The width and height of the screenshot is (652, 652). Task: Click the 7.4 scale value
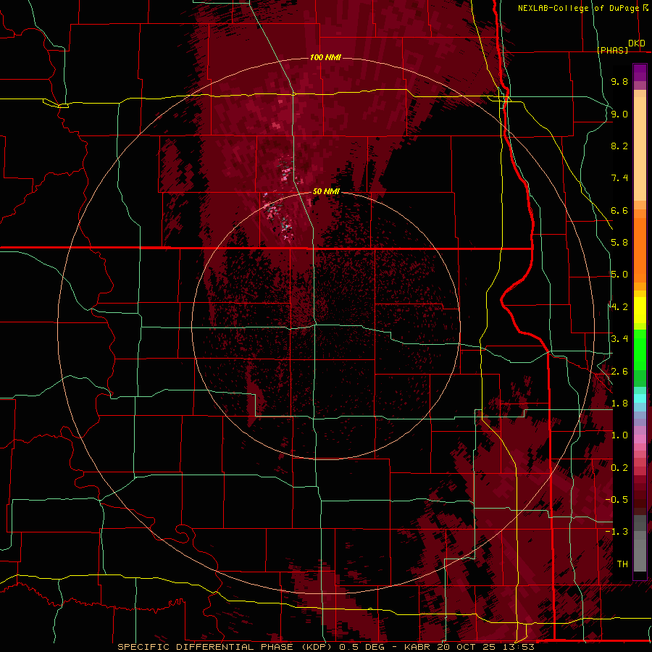[619, 178]
